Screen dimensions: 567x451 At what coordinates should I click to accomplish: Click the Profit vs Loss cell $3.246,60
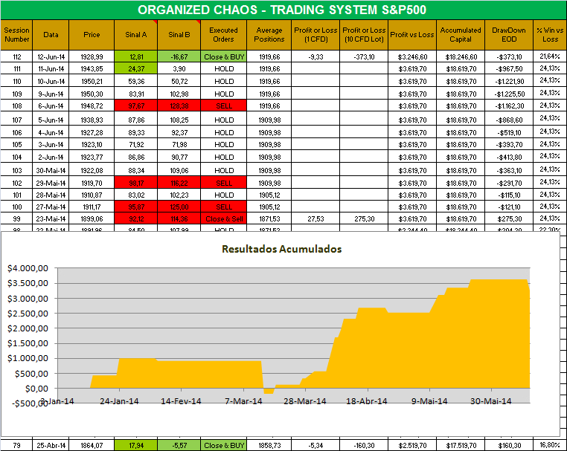tap(412, 56)
